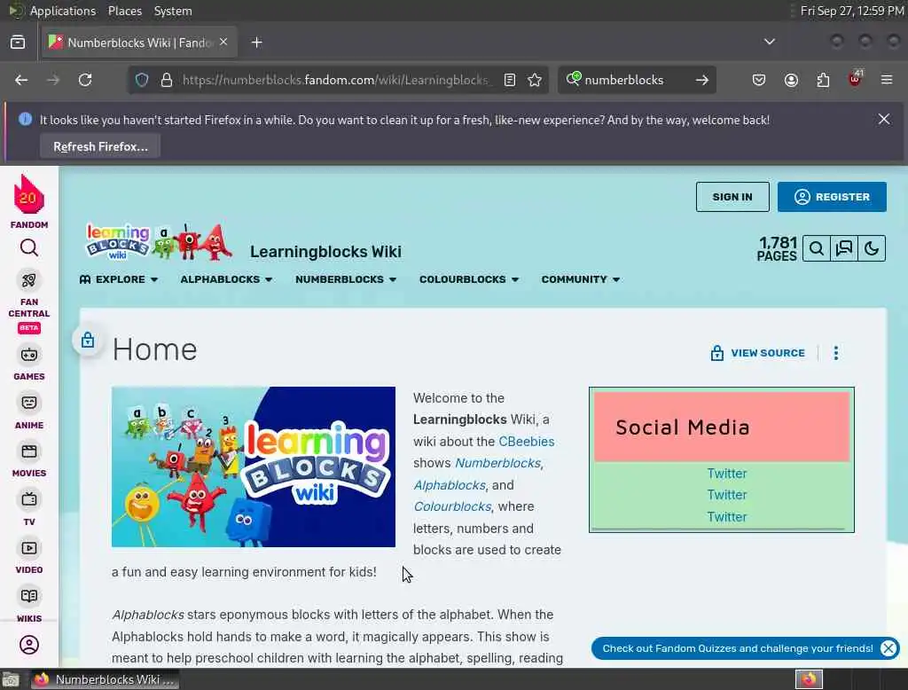This screenshot has width=908, height=690.
Task: Open tracking protection shield icon
Action: (142, 80)
